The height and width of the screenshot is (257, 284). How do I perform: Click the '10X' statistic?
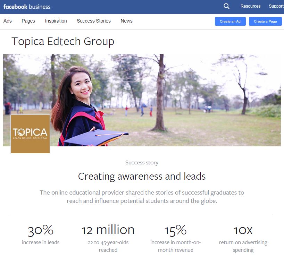click(243, 230)
